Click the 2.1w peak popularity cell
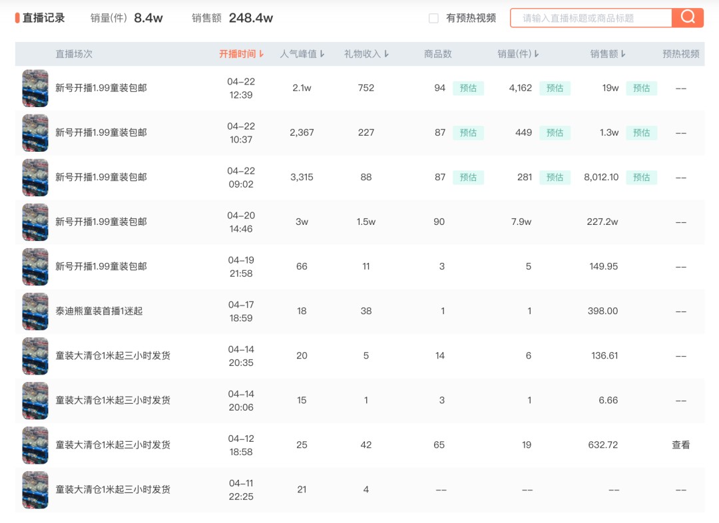 pos(302,88)
